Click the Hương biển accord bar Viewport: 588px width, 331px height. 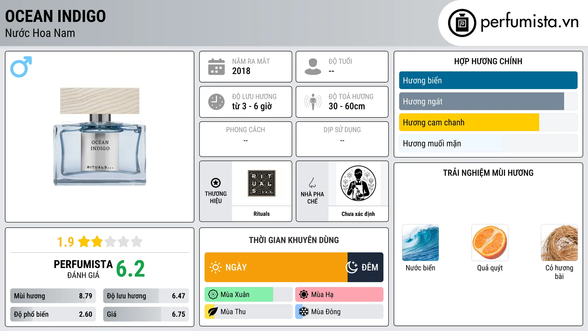click(488, 80)
